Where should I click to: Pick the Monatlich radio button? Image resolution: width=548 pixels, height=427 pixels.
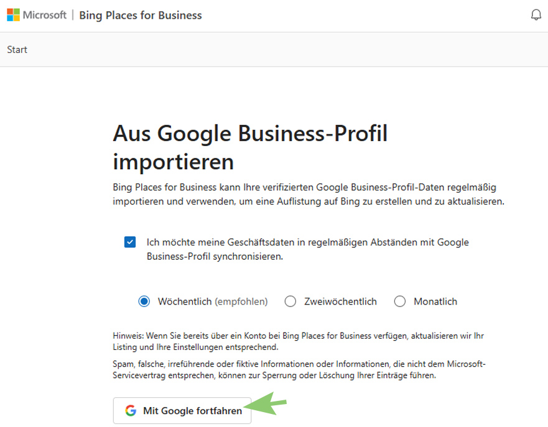[400, 301]
